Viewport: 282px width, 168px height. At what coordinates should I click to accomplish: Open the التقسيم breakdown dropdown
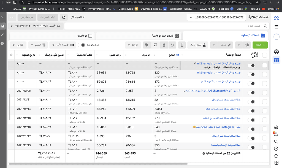(38, 45)
